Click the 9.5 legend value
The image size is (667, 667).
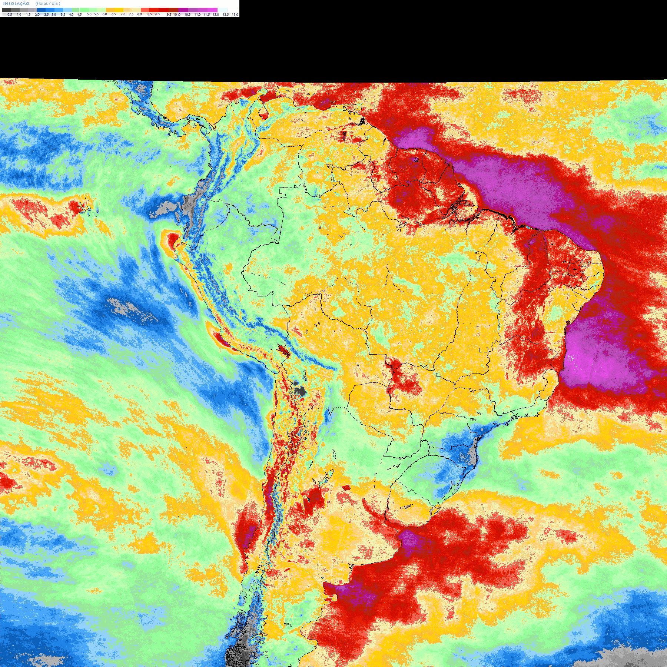[x=169, y=14]
